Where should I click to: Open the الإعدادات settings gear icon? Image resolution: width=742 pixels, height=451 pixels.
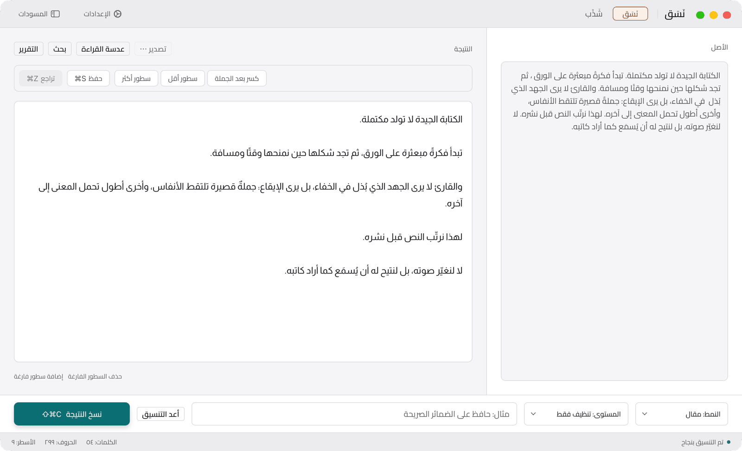pyautogui.click(x=118, y=14)
